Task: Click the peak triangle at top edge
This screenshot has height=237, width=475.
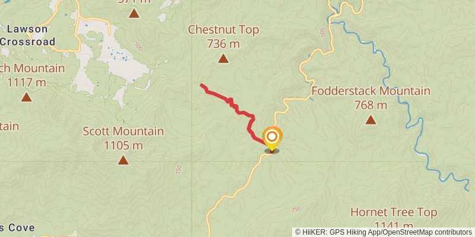Action: click(134, 13)
